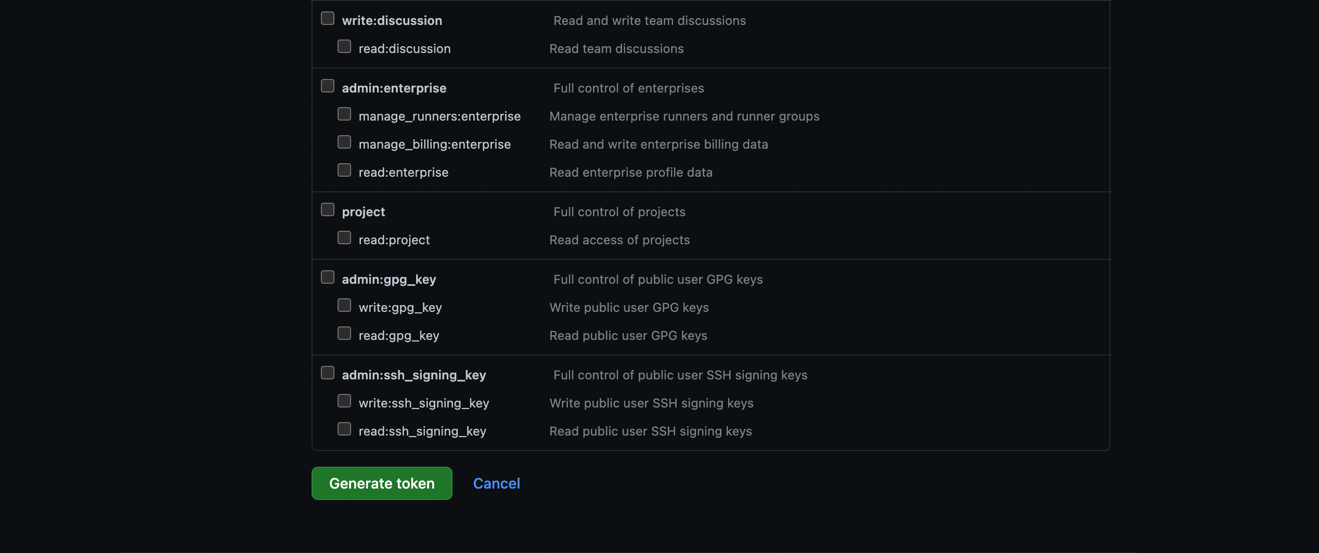1319x553 pixels.
Task: Toggle the project scope checkbox
Action: (x=328, y=210)
